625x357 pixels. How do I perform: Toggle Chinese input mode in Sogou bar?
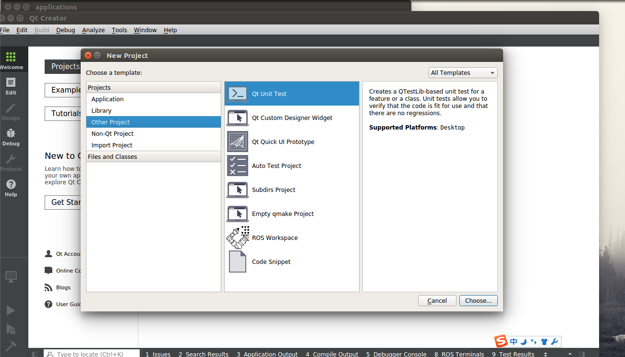pos(514,342)
